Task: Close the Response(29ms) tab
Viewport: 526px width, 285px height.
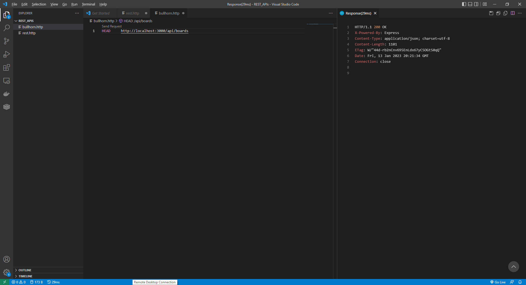Action: point(375,13)
